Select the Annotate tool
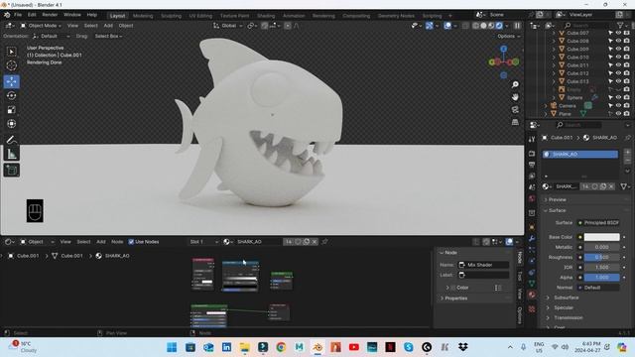The width and height of the screenshot is (635, 357). point(11,140)
